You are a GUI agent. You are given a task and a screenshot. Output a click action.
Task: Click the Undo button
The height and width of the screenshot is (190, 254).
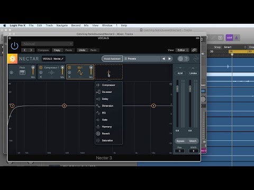pyautogui.click(x=82, y=50)
